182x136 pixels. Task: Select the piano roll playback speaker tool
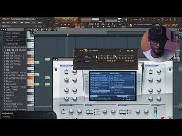[54, 30]
